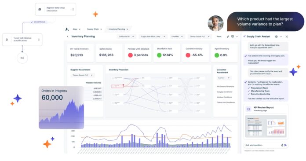The height and width of the screenshot is (161, 306).
Task: Click the End node in the workflow
Action: (22, 58)
